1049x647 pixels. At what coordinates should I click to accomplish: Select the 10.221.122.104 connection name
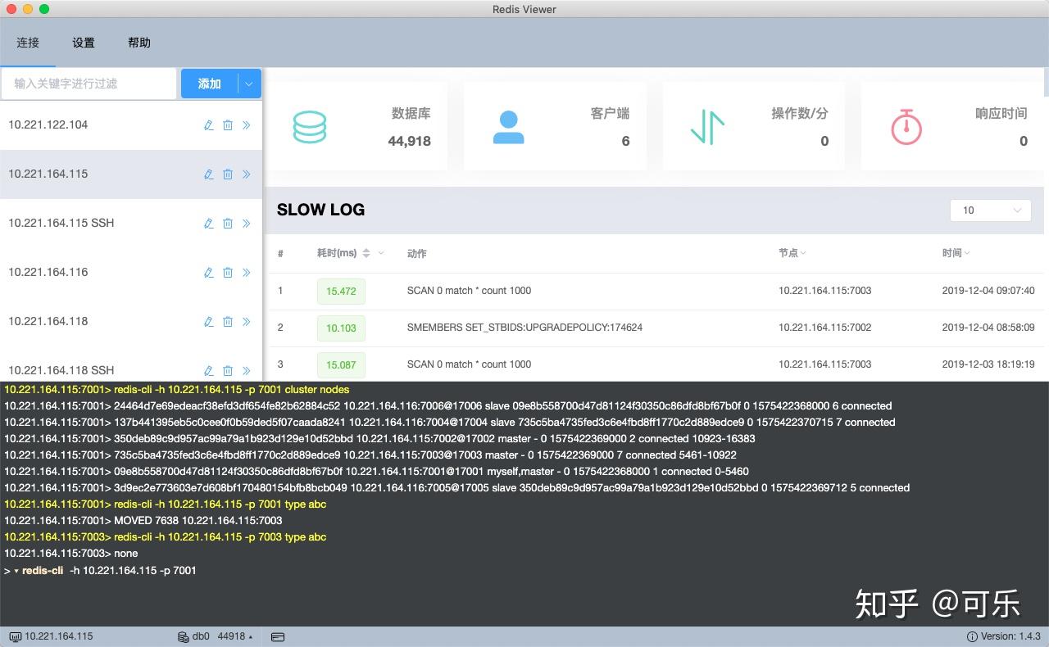[x=48, y=124]
